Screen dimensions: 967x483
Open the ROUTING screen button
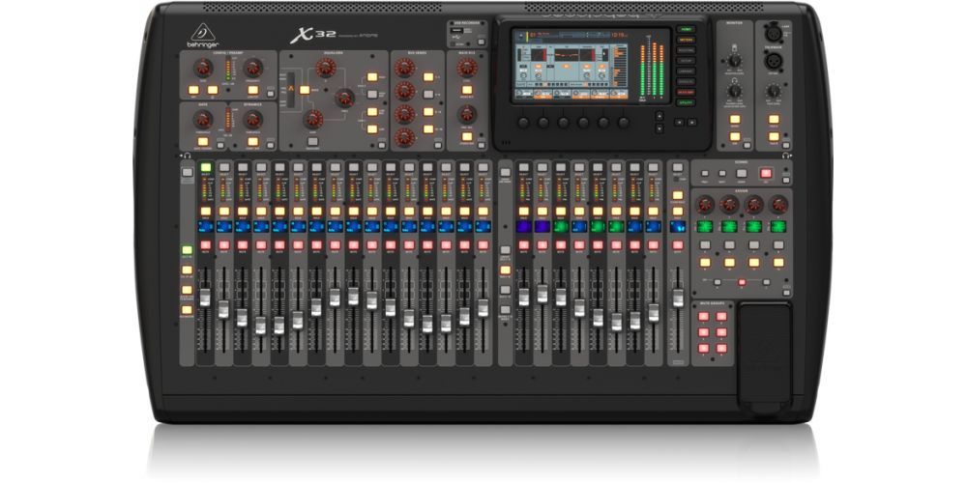click(x=686, y=50)
